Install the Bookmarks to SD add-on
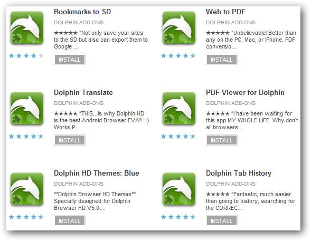This screenshot has height=241, width=311. [70, 60]
